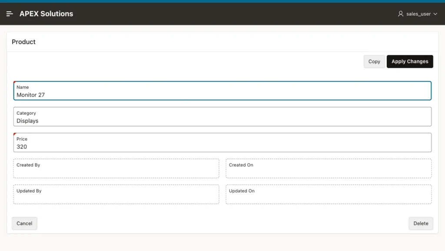This screenshot has height=251, width=445.
Task: Click the Created By field
Action: pyautogui.click(x=116, y=168)
